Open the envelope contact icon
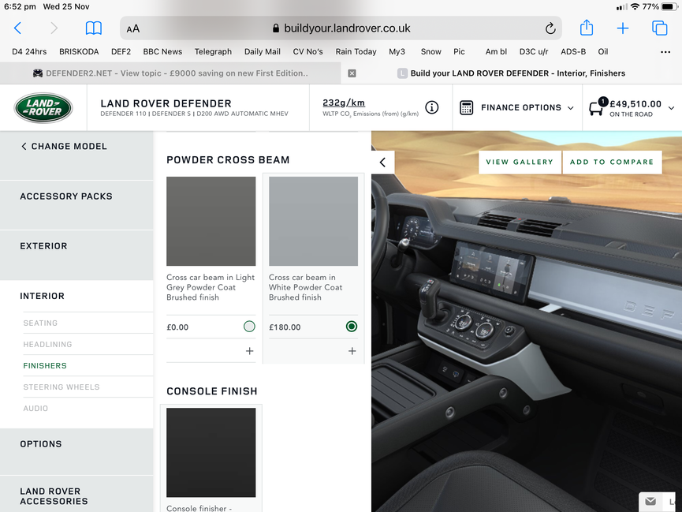 (x=650, y=501)
